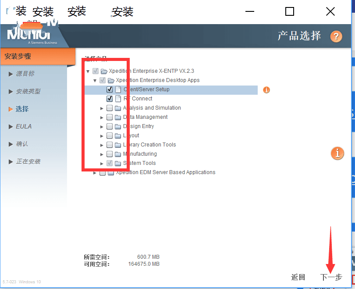
Task: Select the 'Server Setup' row label
Action: (154, 89)
